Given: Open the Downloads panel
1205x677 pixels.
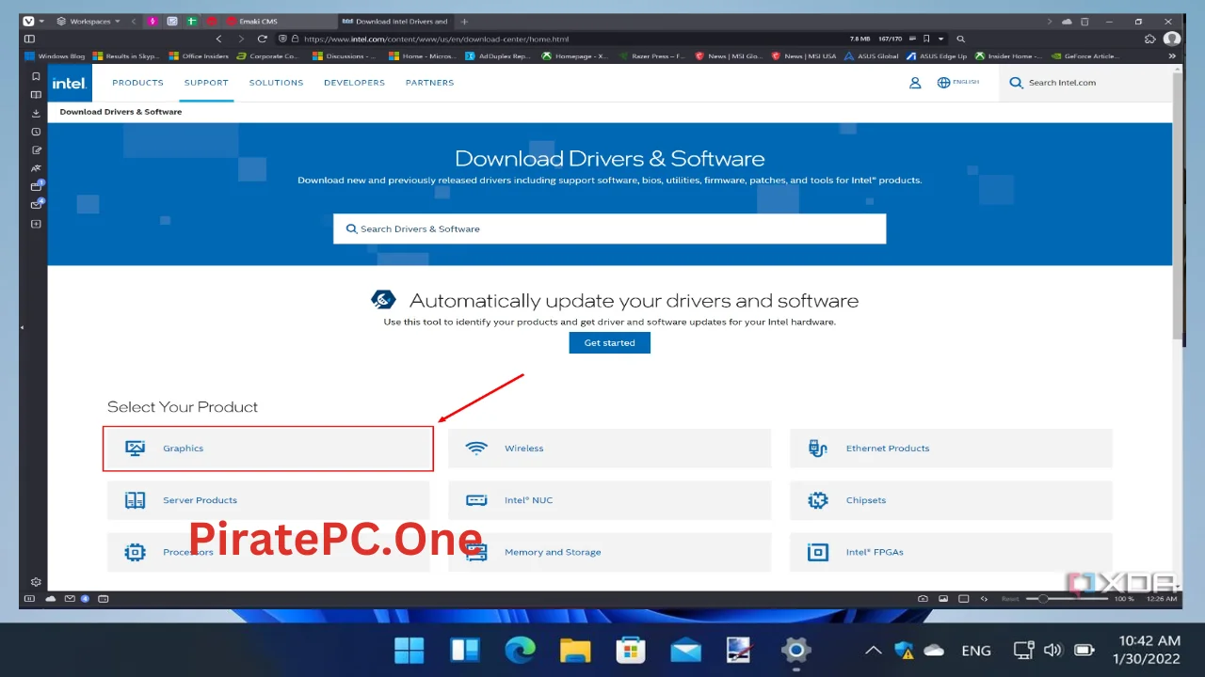Looking at the screenshot, I should [x=36, y=113].
